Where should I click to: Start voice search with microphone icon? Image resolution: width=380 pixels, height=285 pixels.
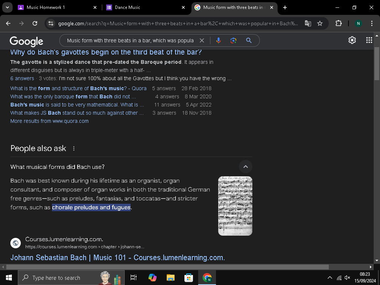(x=218, y=40)
